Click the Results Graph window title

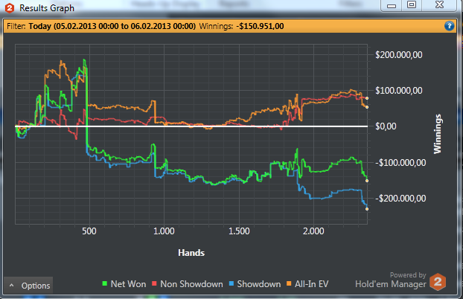[x=47, y=8]
